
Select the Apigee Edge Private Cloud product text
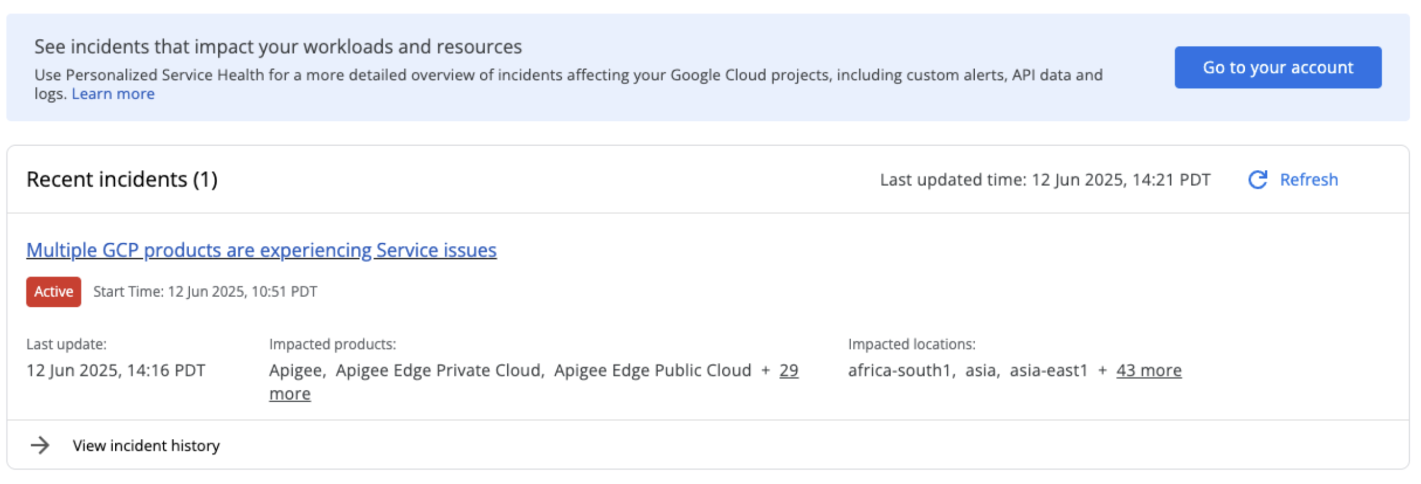point(439,371)
